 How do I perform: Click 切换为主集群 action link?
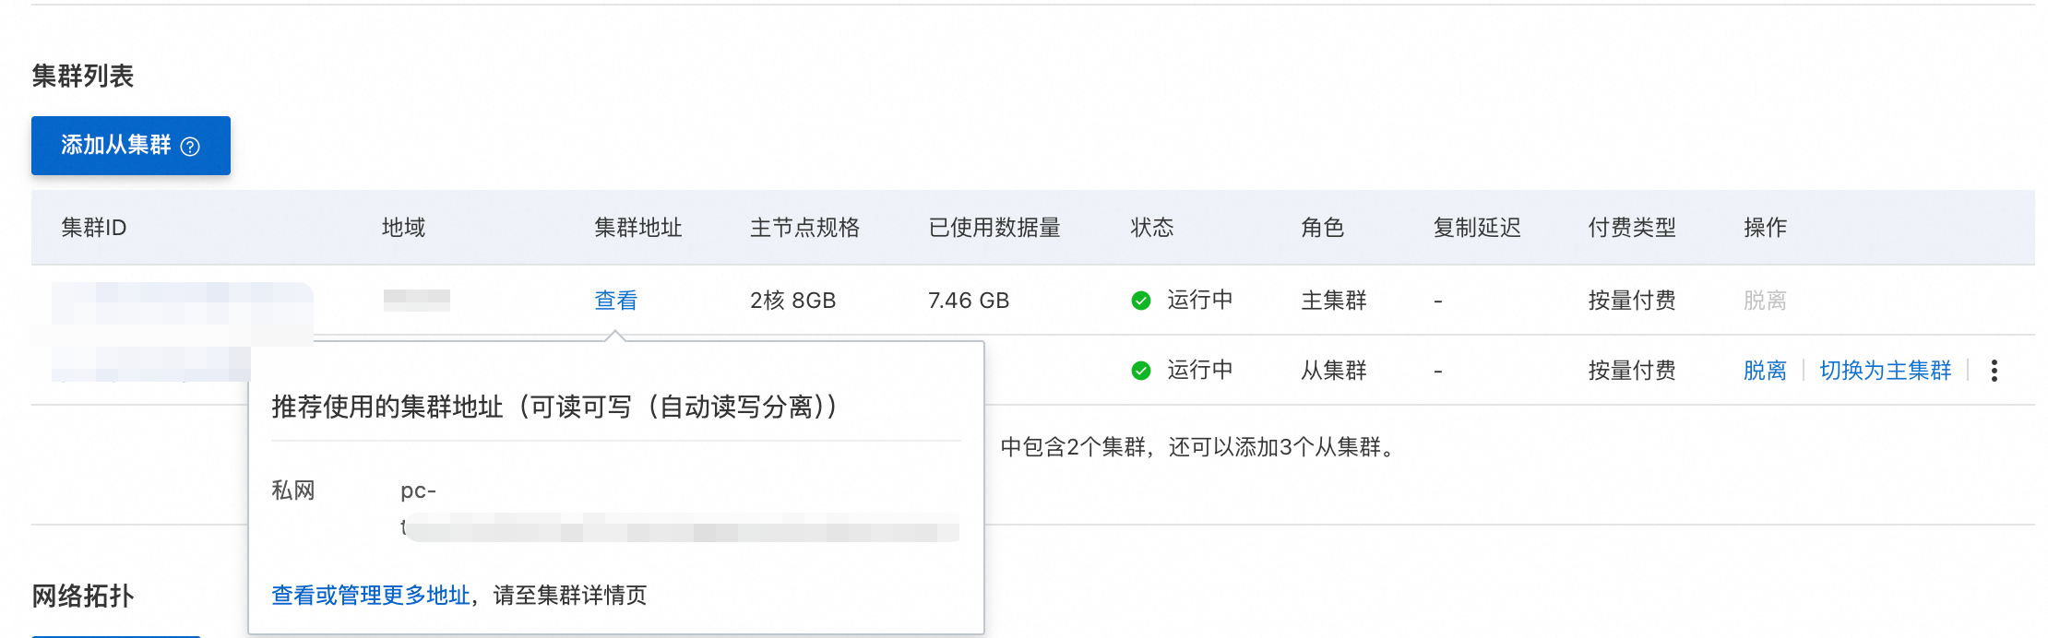[x=1885, y=371]
